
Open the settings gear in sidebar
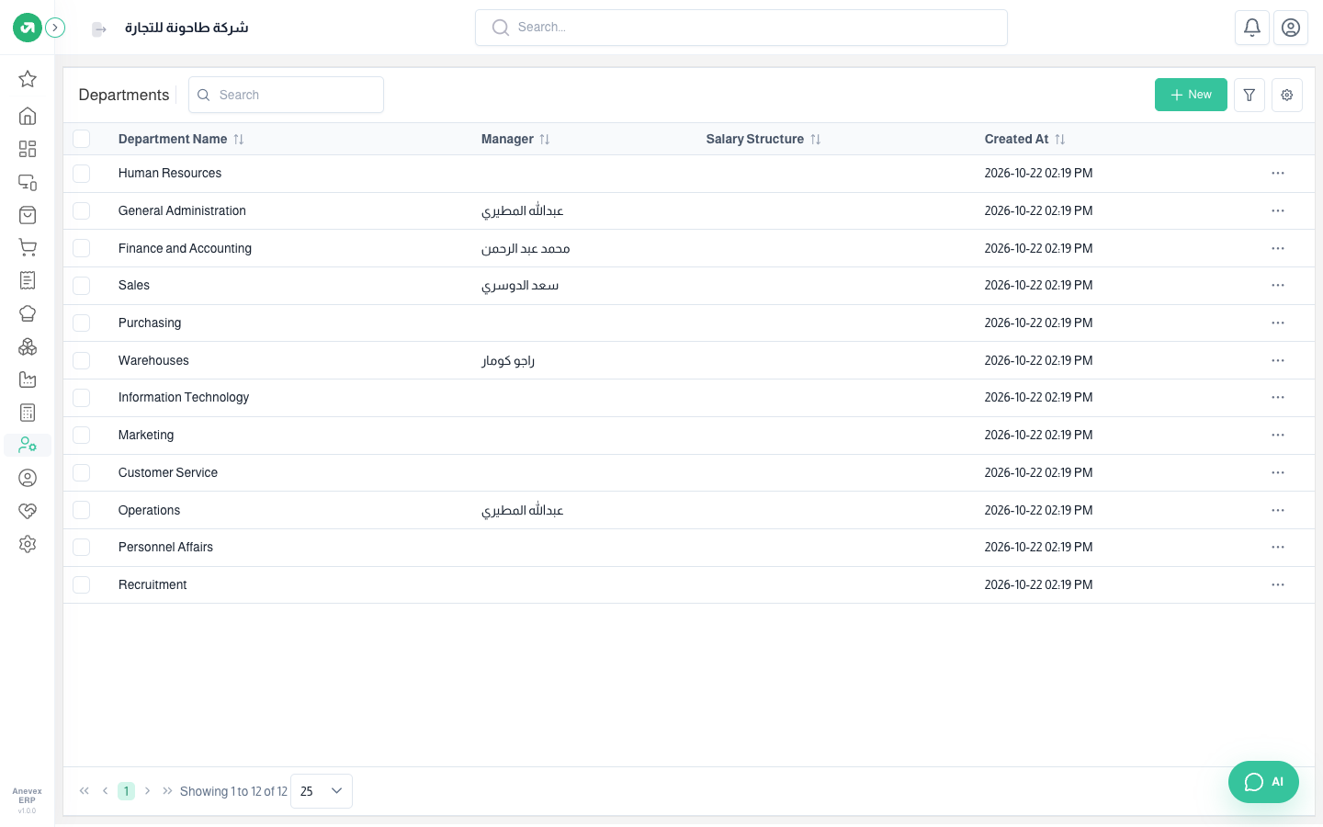[28, 544]
